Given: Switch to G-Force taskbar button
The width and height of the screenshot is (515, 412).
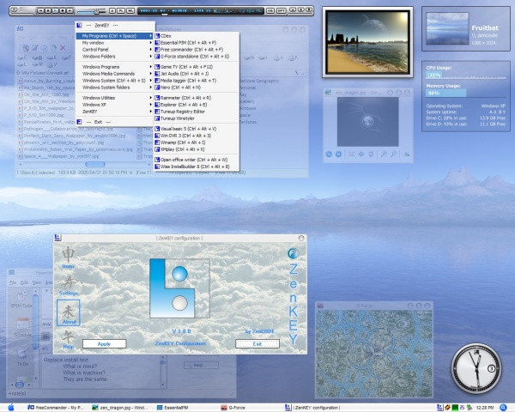Looking at the screenshot, I should click(233, 408).
